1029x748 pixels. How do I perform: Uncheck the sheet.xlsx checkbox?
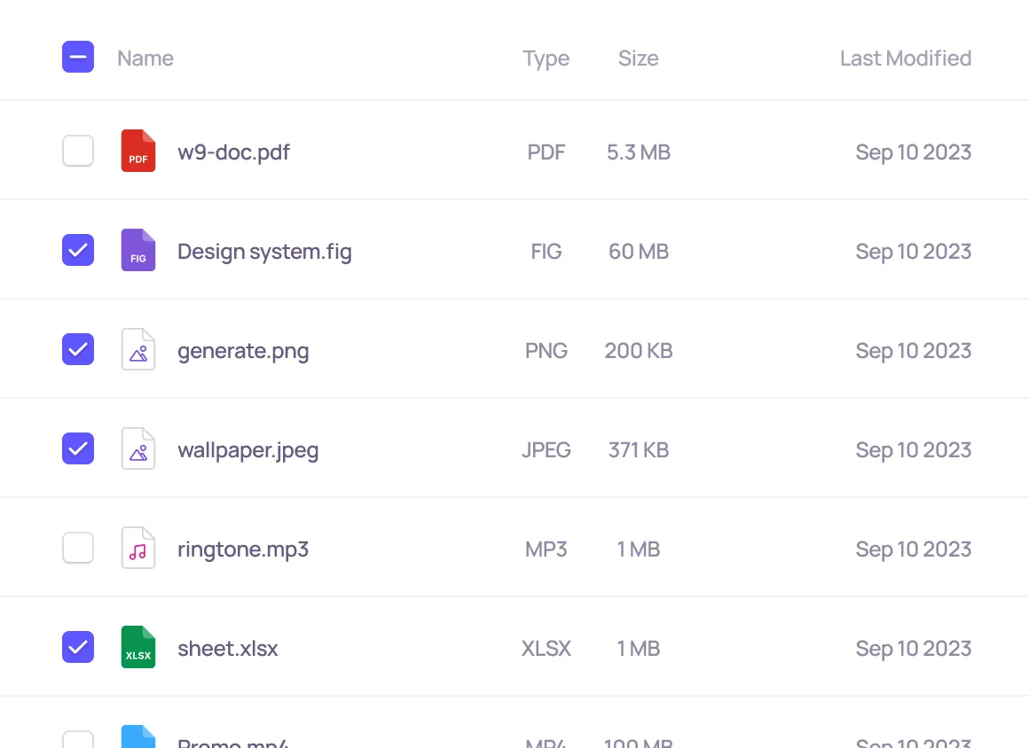(78, 648)
